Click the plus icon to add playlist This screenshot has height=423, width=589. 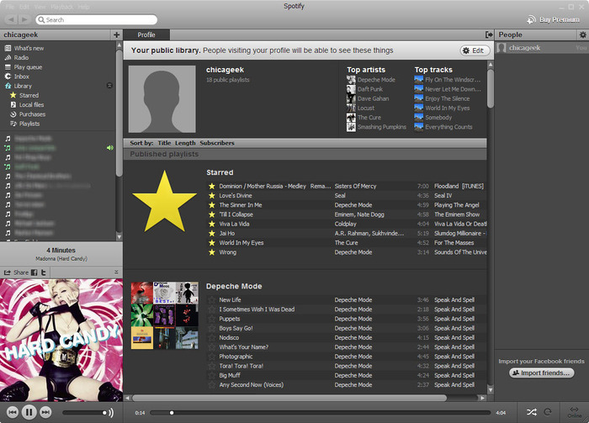pos(116,34)
